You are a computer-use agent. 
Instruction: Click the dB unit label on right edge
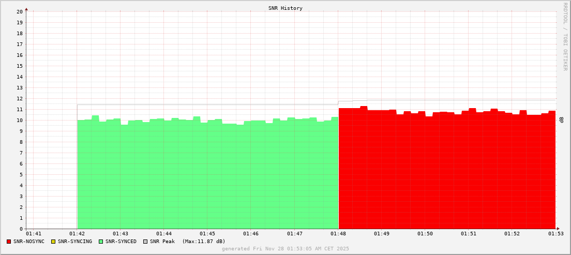pos(561,120)
